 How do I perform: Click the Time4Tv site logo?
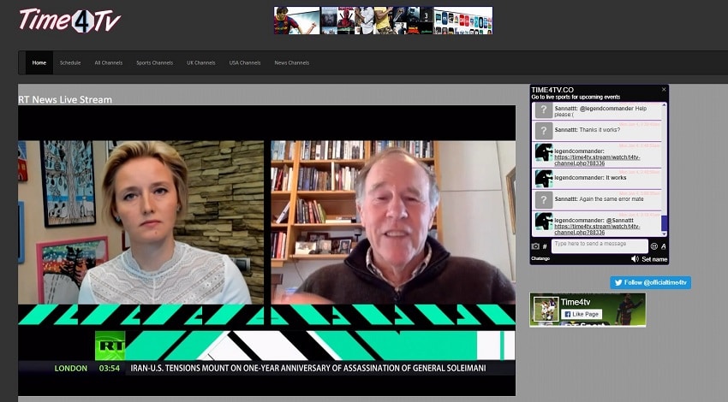coord(69,21)
